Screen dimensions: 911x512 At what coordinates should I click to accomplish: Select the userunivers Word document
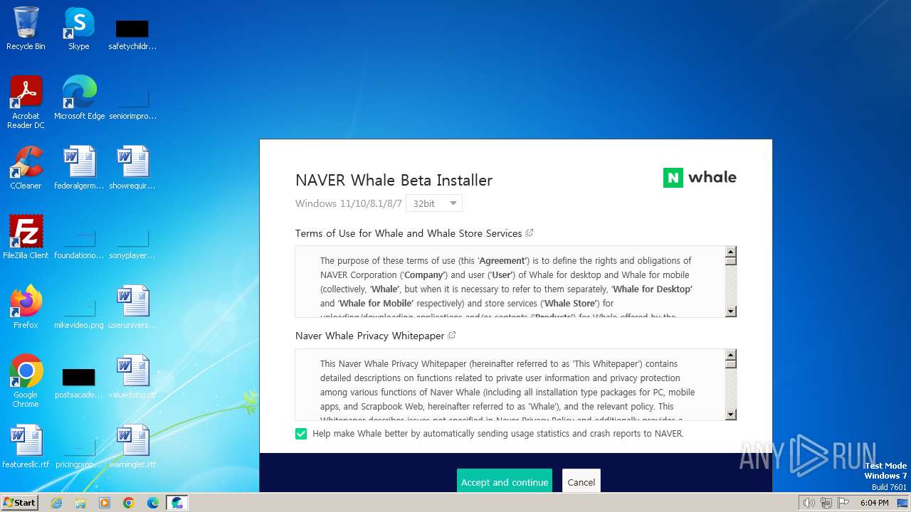[132, 307]
